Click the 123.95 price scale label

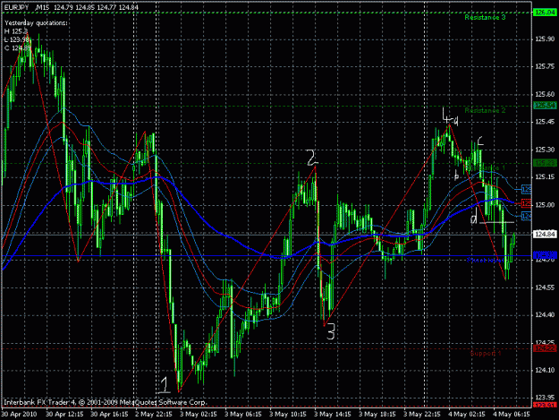[545, 398]
